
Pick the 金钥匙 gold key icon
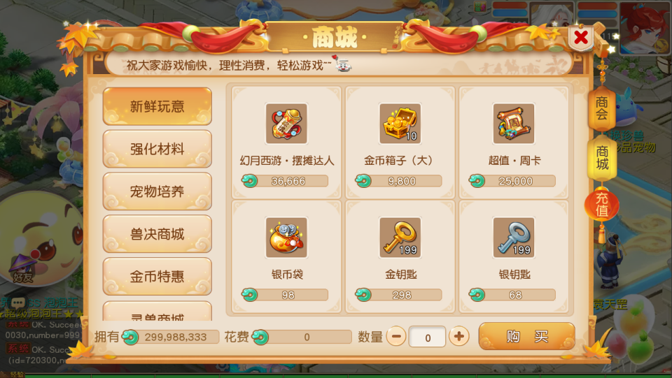point(400,238)
